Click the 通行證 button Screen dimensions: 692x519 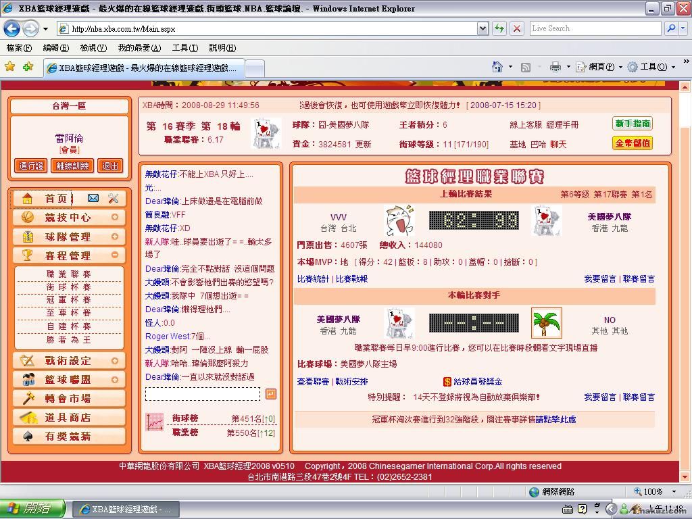pos(31,166)
